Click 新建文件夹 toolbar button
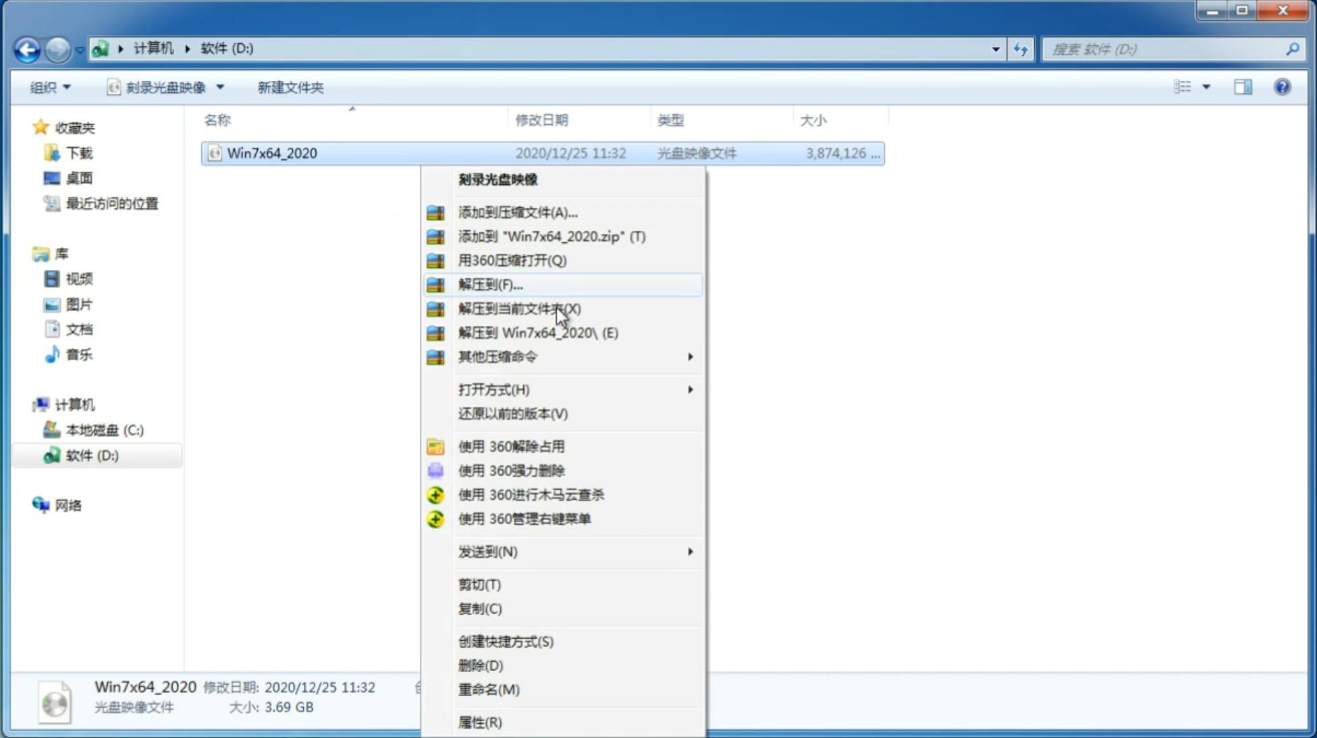Screen dimensions: 1317x738 pyautogui.click(x=290, y=87)
